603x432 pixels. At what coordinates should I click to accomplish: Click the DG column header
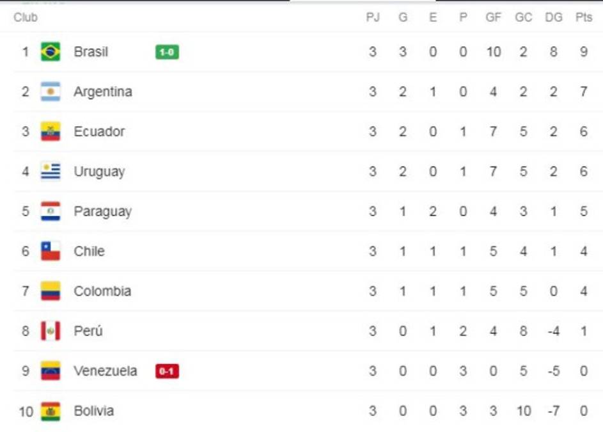pos(553,17)
